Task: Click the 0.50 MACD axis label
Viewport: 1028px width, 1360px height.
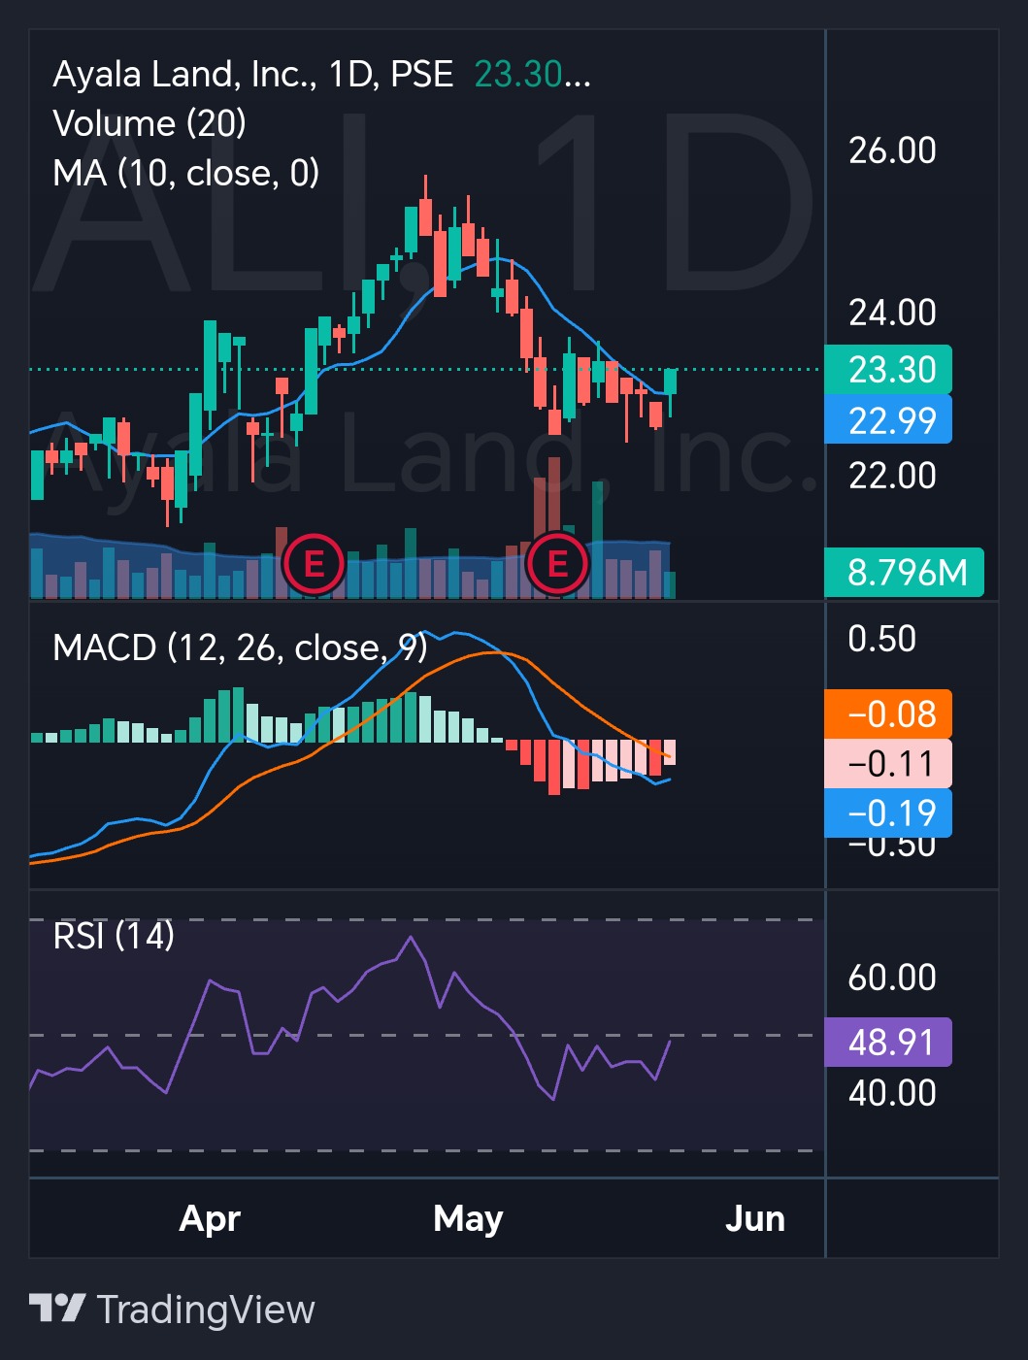Action: point(881,639)
